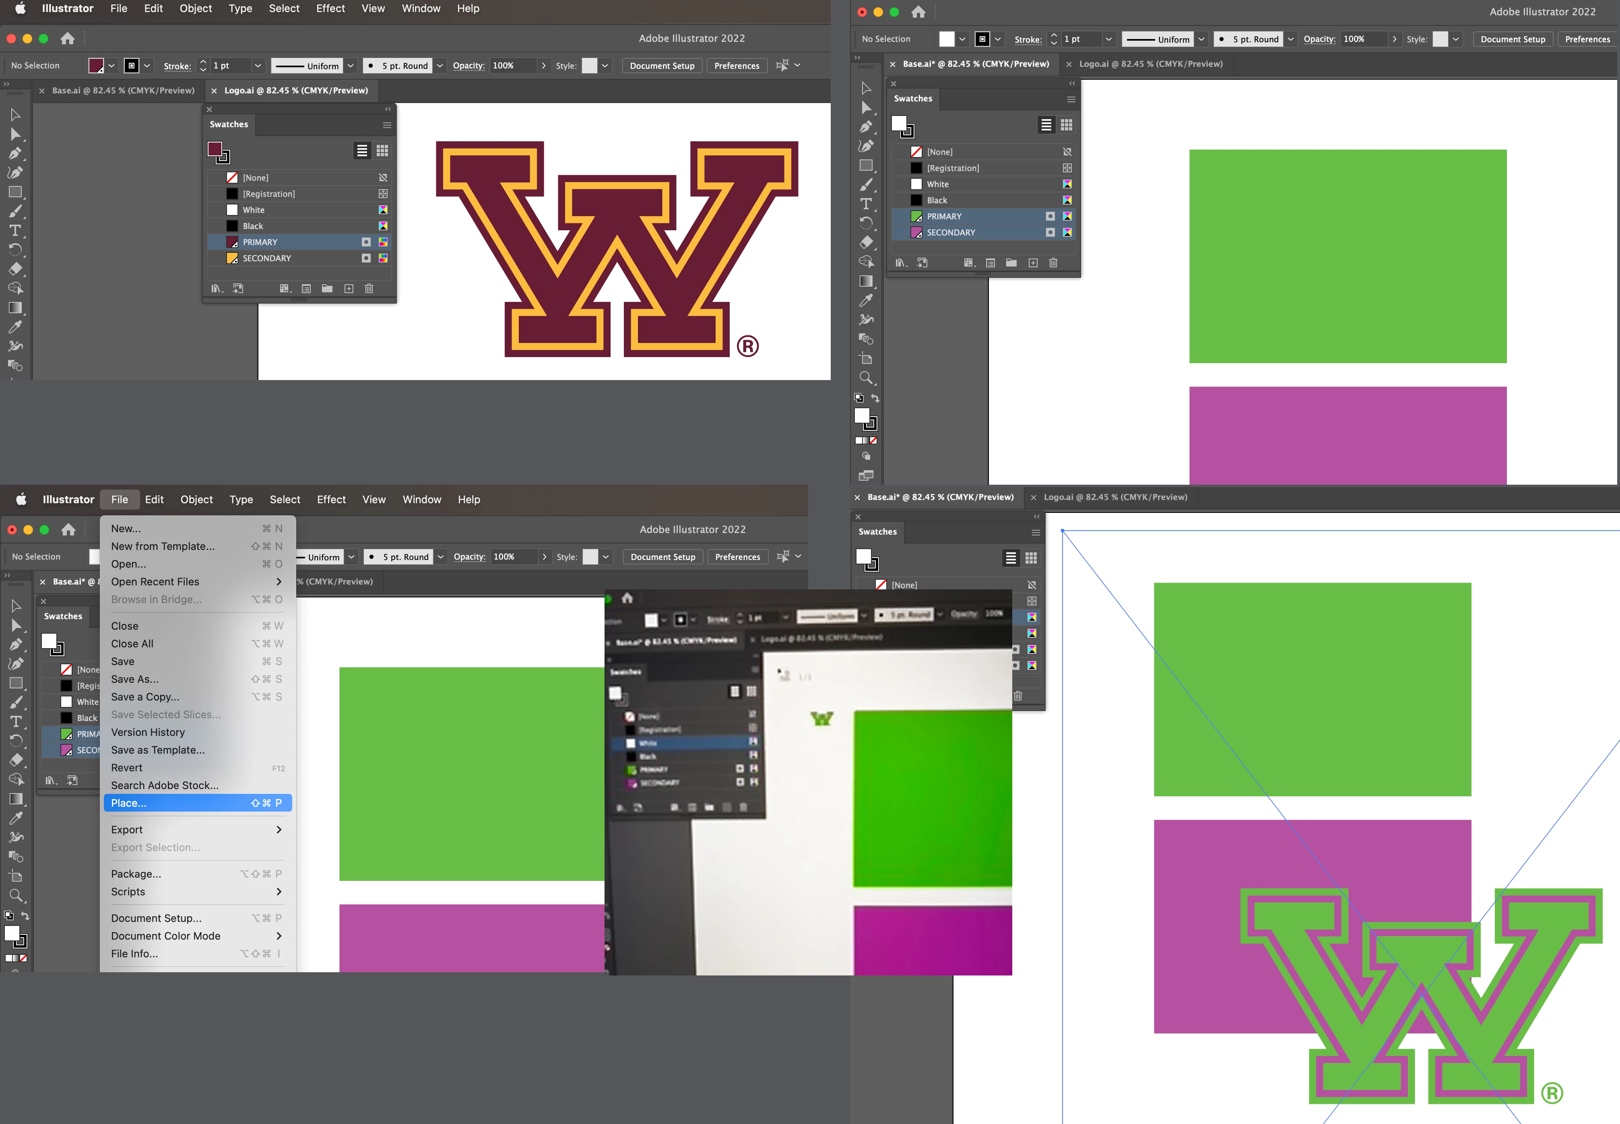Select the Eraser tool in the bottom-left toolbar
This screenshot has width=1620, height=1124.
click(x=15, y=760)
